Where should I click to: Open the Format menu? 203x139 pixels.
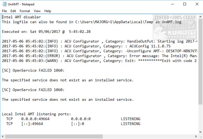[x=25, y=11]
